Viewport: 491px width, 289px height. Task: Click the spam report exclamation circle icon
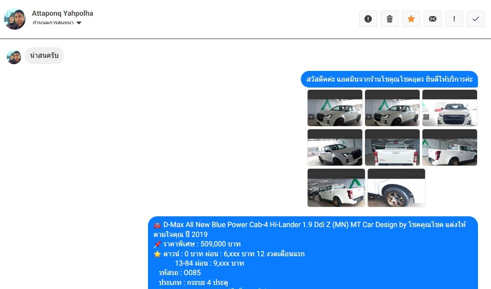(x=368, y=19)
